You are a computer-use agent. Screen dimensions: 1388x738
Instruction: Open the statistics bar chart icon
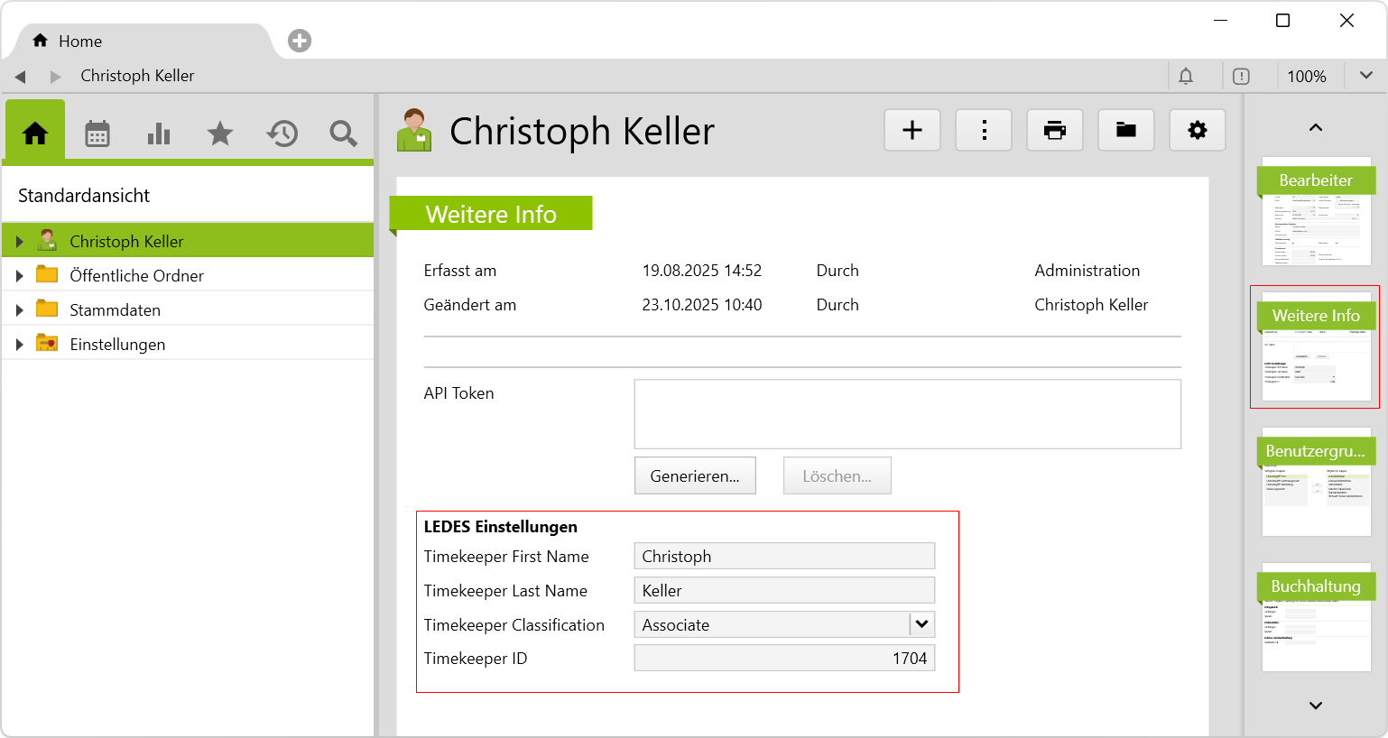click(159, 134)
